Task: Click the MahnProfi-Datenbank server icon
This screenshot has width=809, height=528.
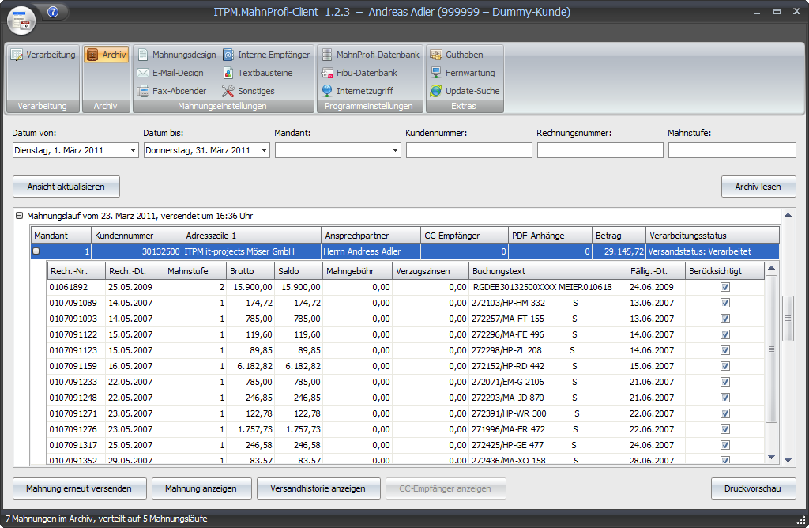Action: coord(327,55)
